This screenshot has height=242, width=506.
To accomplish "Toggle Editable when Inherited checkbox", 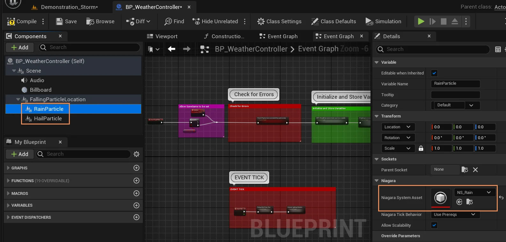I will pyautogui.click(x=434, y=73).
